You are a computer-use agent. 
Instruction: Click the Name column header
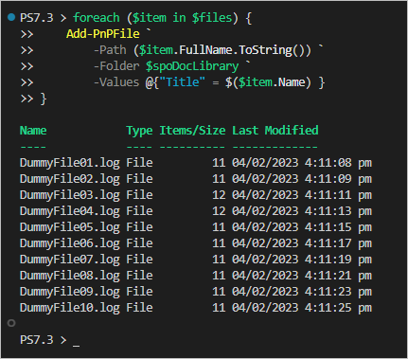(33, 131)
